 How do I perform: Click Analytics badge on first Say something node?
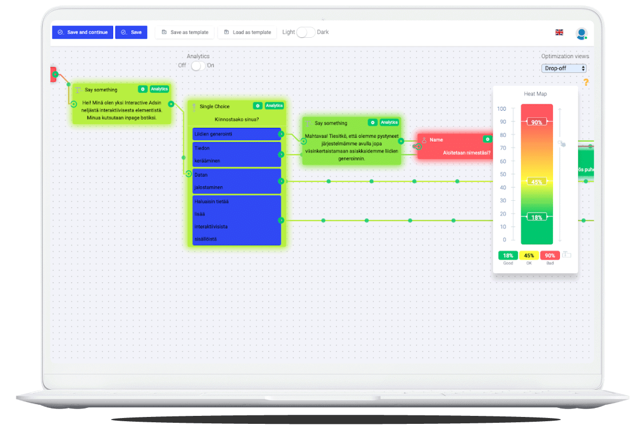click(x=159, y=89)
